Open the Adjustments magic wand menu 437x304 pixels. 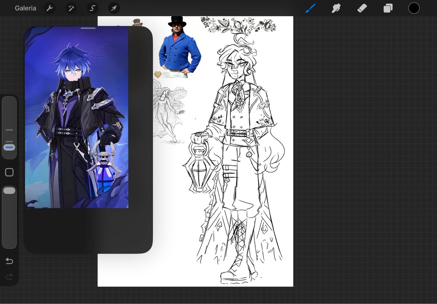[x=71, y=8]
